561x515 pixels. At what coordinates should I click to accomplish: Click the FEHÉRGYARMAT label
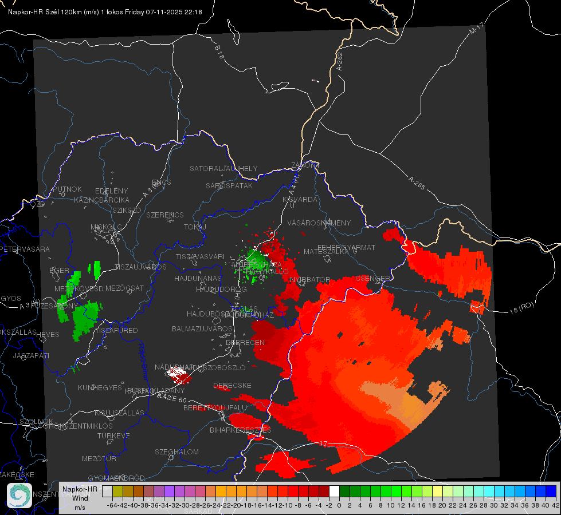pyautogui.click(x=347, y=247)
